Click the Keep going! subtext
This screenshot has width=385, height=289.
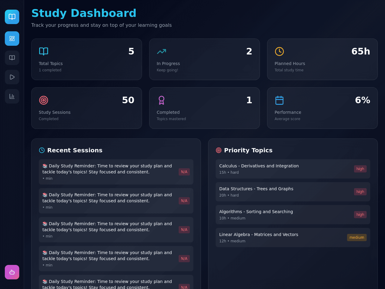pyautogui.click(x=167, y=70)
